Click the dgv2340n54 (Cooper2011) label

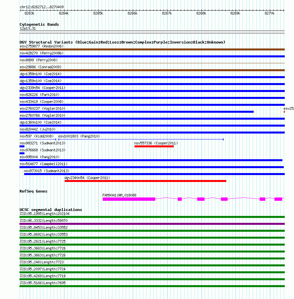(87, 178)
